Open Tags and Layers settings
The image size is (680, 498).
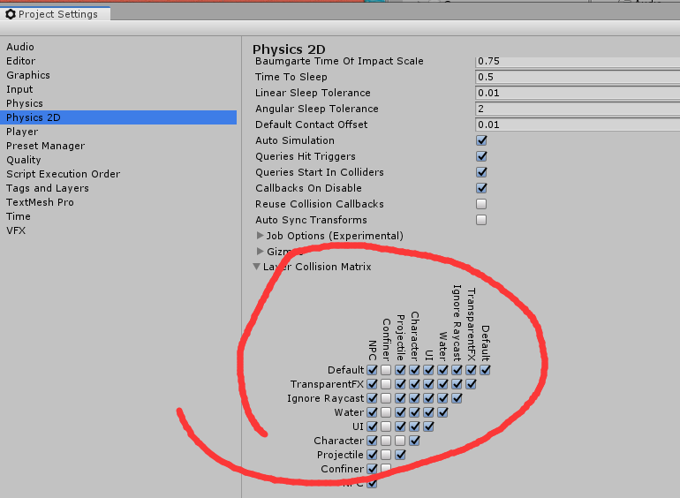point(47,188)
